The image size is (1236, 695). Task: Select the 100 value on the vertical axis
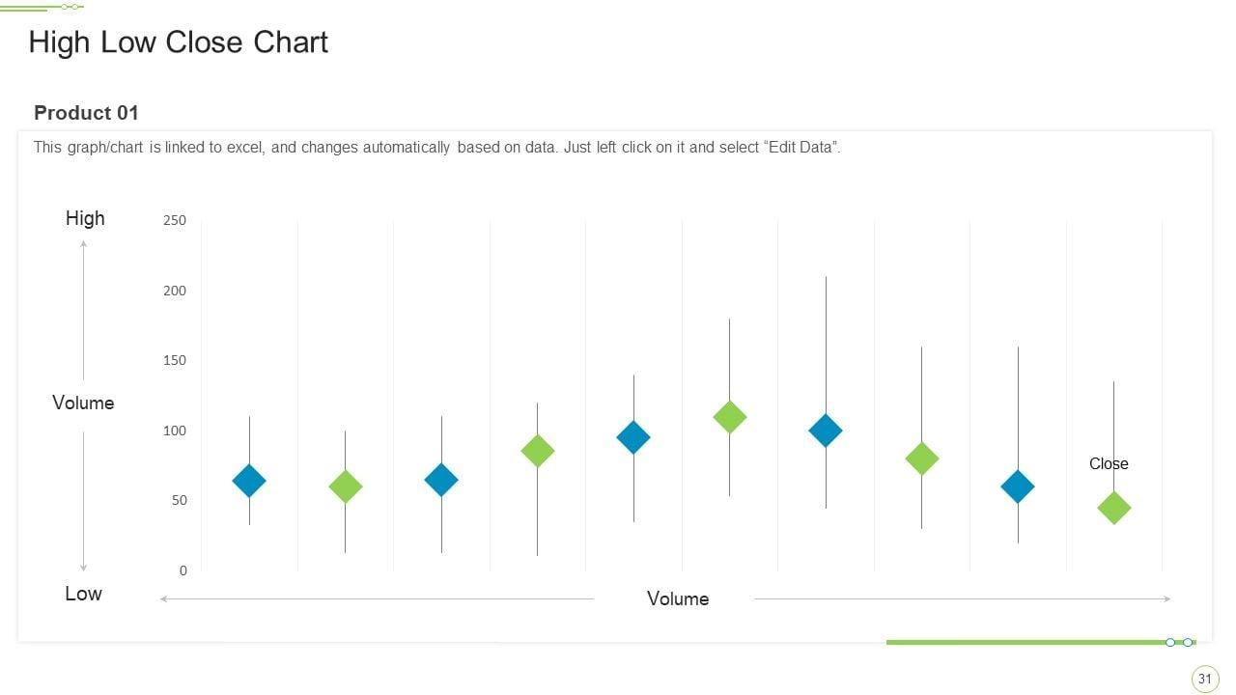coord(175,431)
